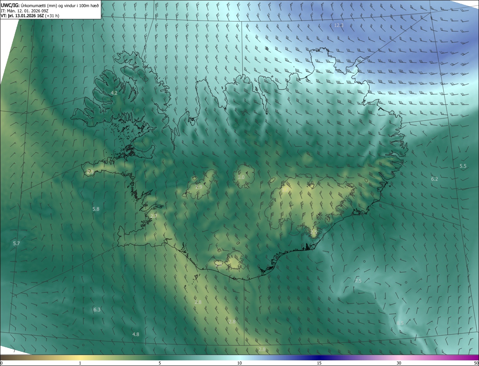Image resolution: width=479 pixels, height=366 pixels.
Task: Click the 4.8 value label
Action: click(x=136, y=335)
